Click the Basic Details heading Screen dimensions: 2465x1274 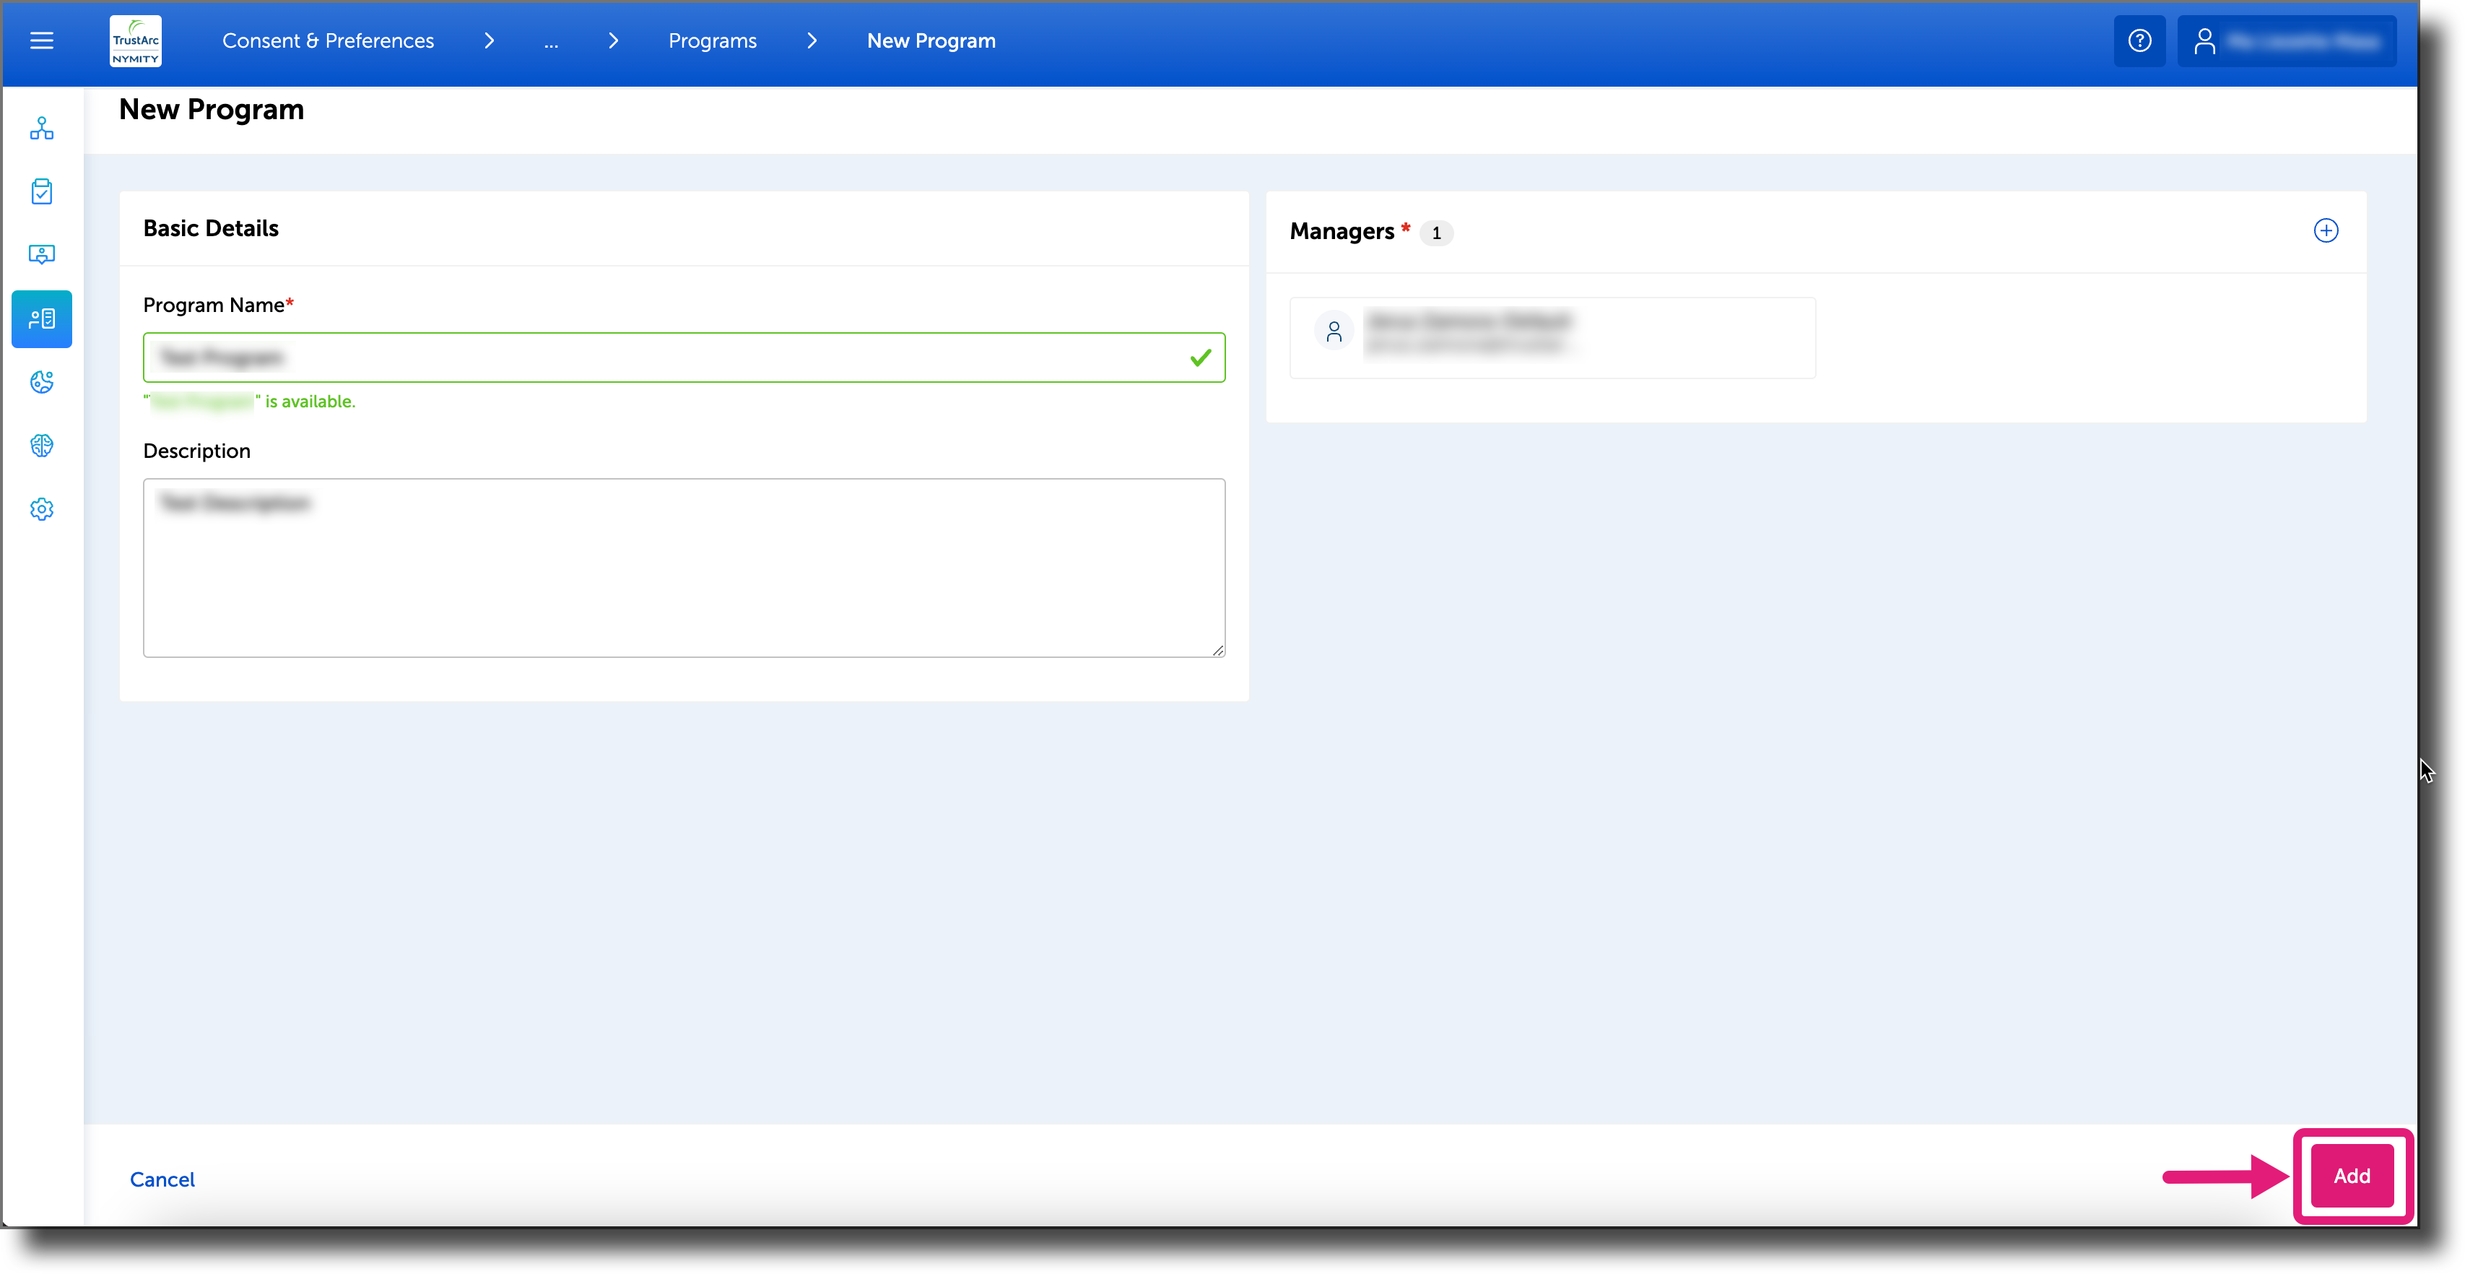coord(211,229)
